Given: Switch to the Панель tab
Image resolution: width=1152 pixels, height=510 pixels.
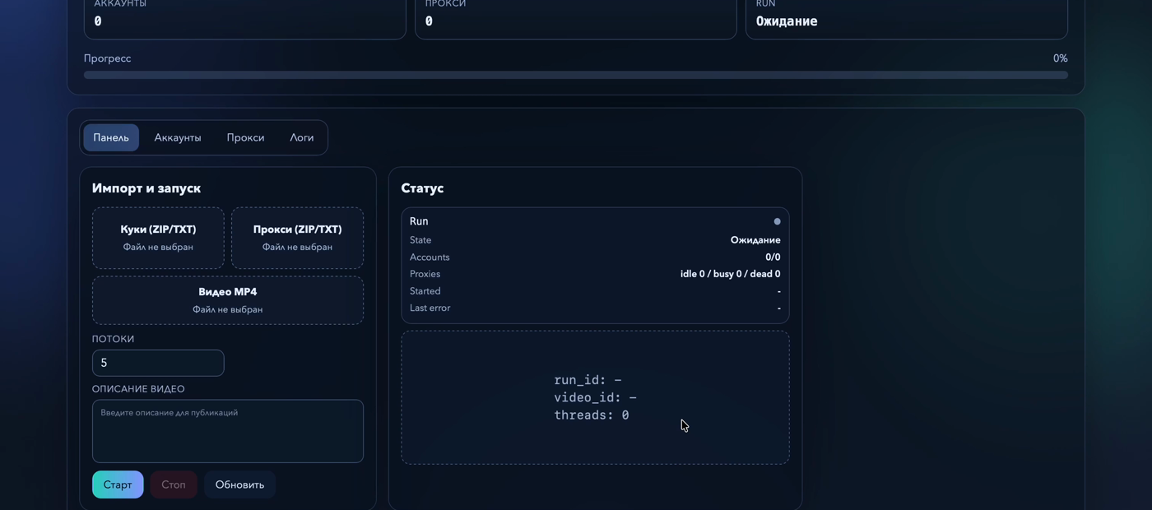Looking at the screenshot, I should click(111, 137).
